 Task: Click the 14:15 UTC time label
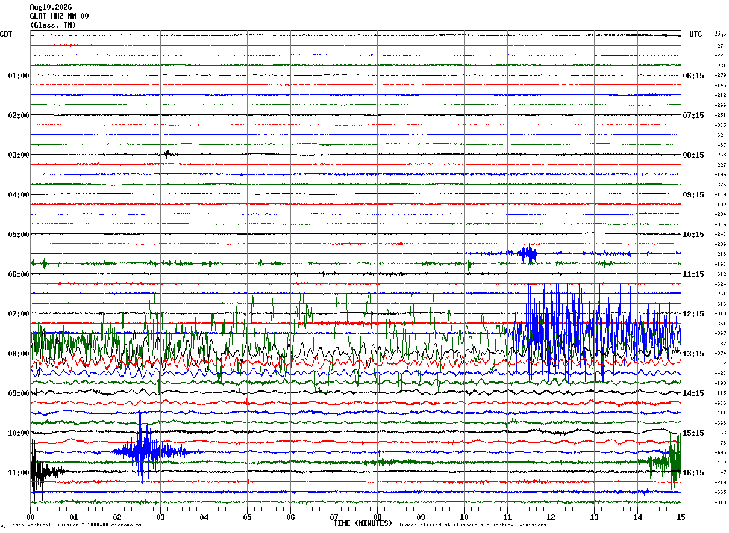(693, 393)
